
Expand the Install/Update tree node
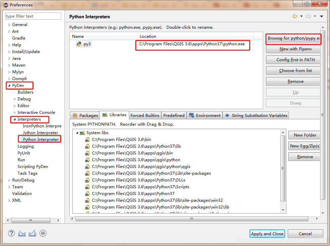[x=9, y=52]
